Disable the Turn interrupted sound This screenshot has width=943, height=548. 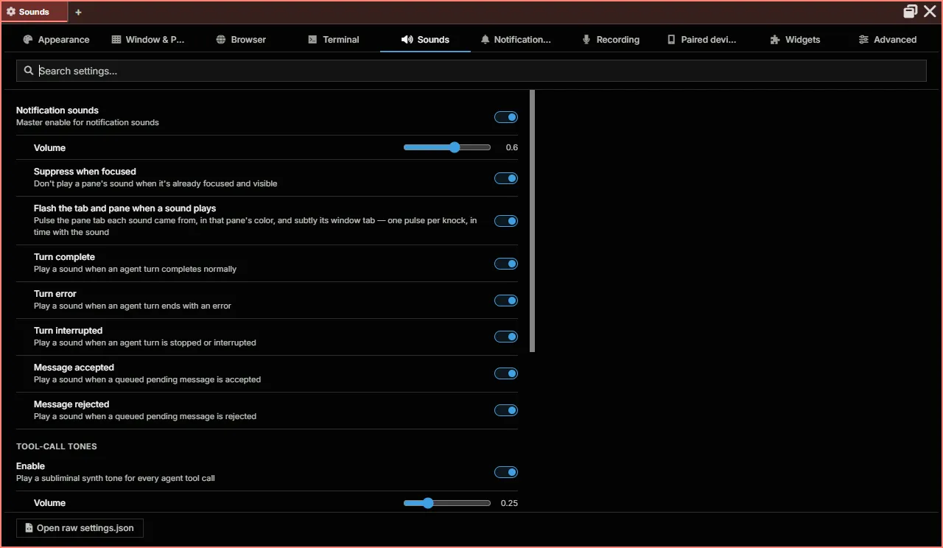tap(506, 337)
